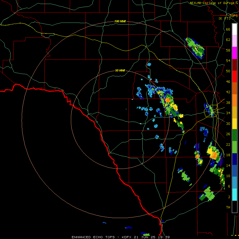Click the legend value '34'
Viewport: 239px width, 239px height.
(228, 113)
